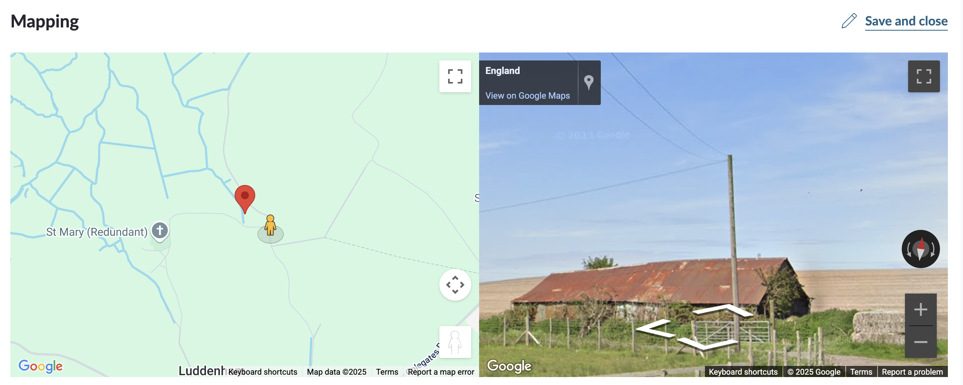Click the St Mary (Redundant) label
The width and height of the screenshot is (963, 385).
[x=97, y=232]
